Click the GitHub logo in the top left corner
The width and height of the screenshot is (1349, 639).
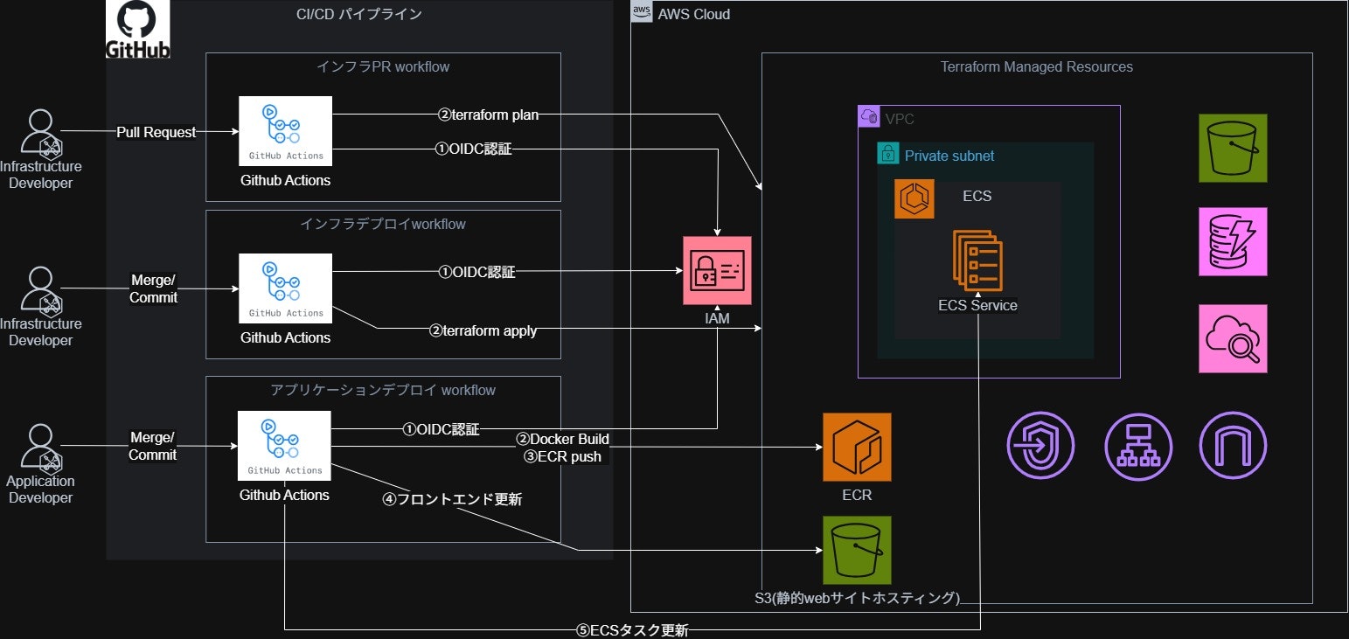pyautogui.click(x=137, y=27)
